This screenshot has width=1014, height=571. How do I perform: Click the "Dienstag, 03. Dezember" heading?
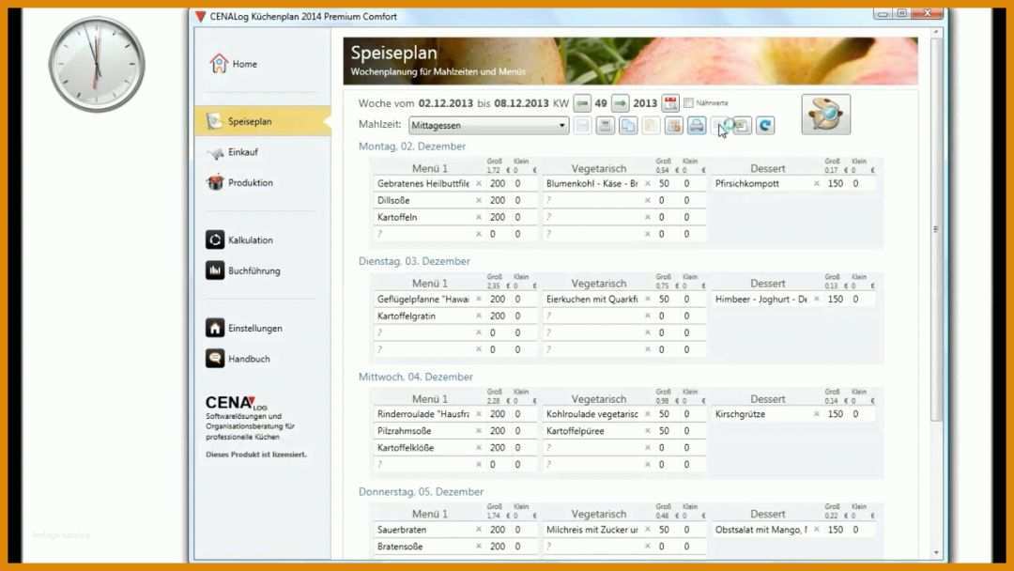415,261
